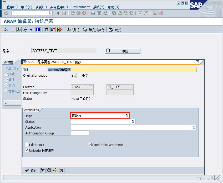Click the Display Object List icon
Image resolution: width=223 pixels, height=183 pixels.
coord(32,30)
